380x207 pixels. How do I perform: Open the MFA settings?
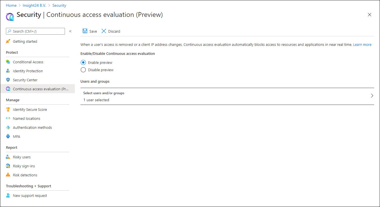[17, 136]
